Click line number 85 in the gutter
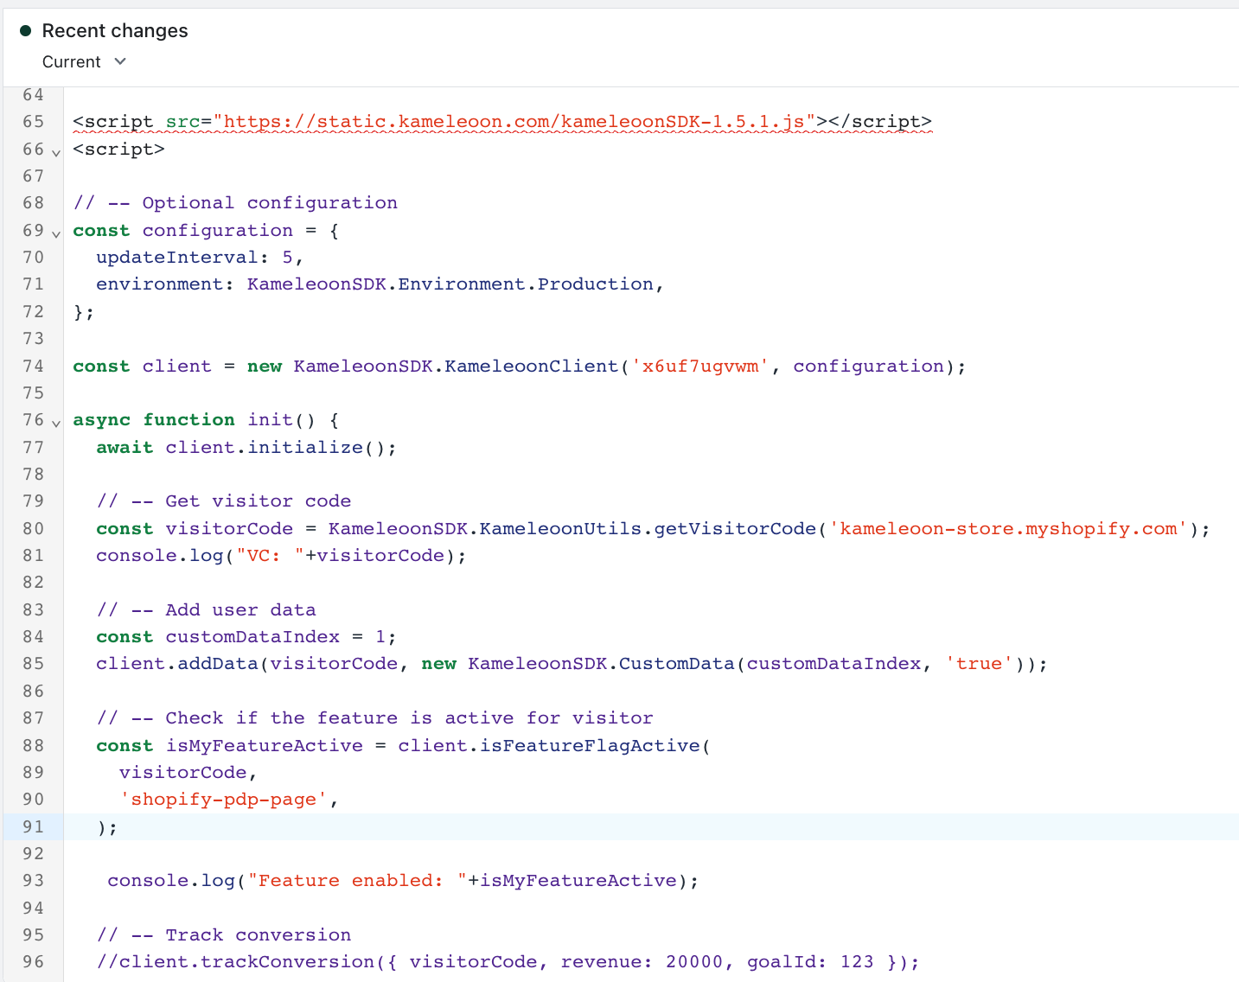1239x982 pixels. point(33,663)
